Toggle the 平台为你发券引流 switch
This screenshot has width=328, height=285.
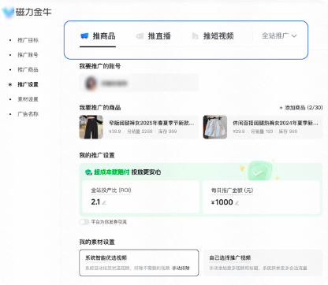84,222
